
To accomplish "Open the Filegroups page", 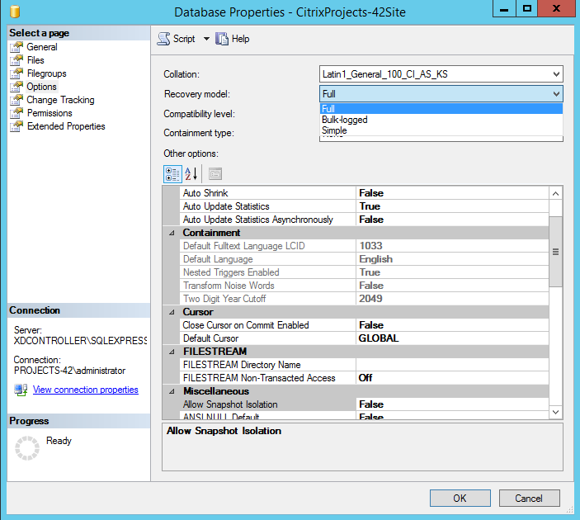I will (x=46, y=73).
